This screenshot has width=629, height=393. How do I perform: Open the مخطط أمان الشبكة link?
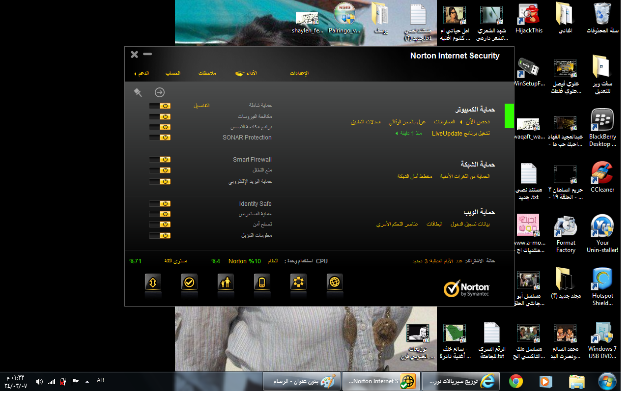click(415, 176)
